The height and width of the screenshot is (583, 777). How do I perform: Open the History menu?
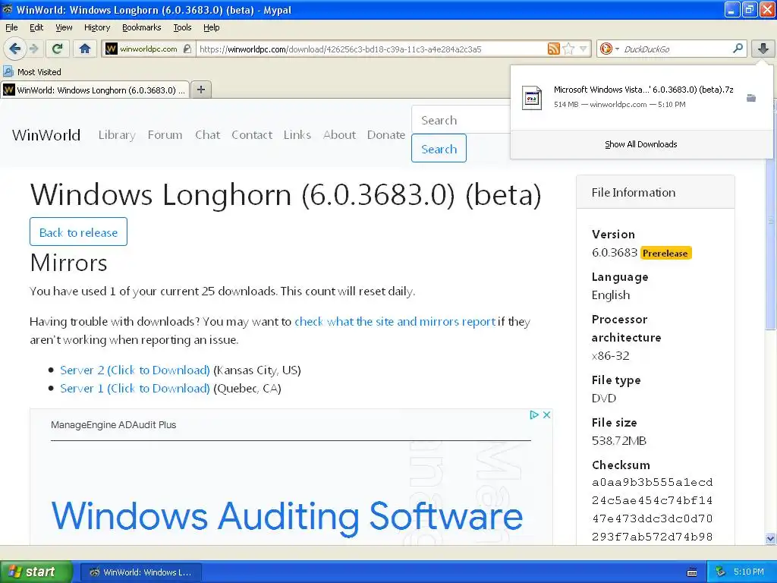coord(96,27)
